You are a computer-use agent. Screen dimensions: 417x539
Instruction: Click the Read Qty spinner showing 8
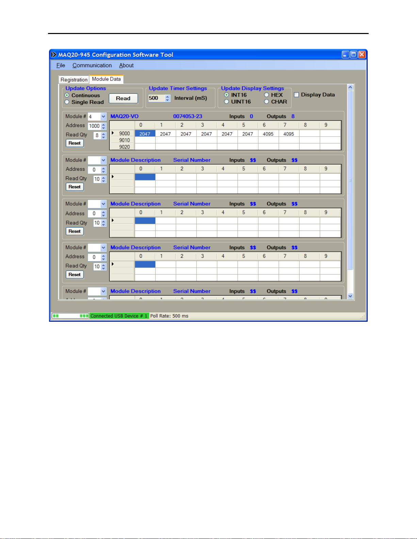click(x=103, y=135)
